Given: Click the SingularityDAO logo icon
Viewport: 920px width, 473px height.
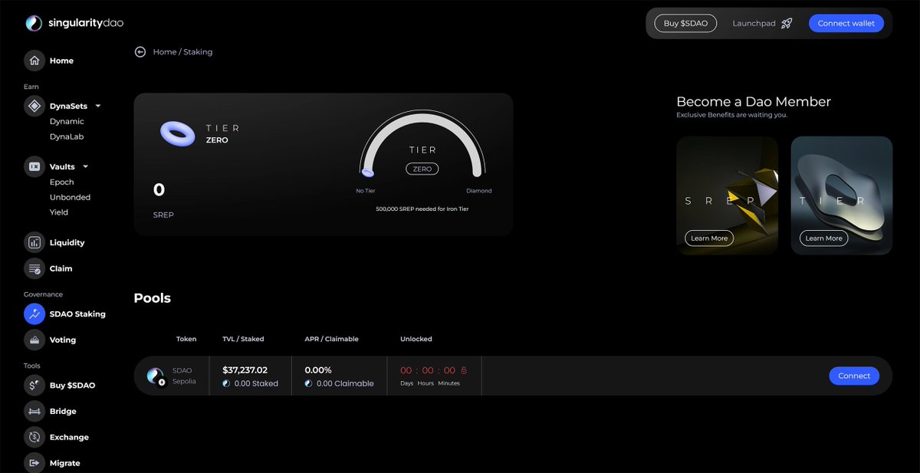Looking at the screenshot, I should pos(34,23).
